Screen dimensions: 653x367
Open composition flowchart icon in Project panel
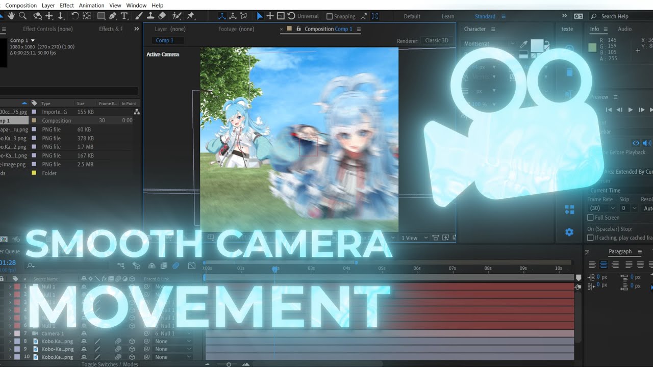tap(136, 112)
